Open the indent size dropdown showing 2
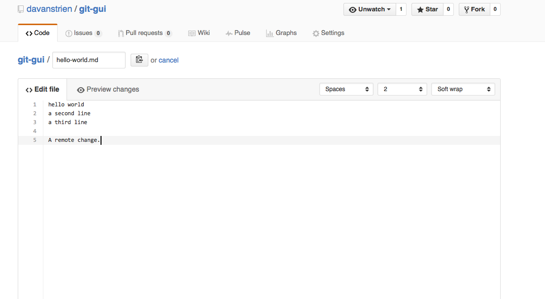Viewport: 545px width, 299px height. [401, 89]
